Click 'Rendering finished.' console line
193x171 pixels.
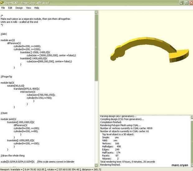click(110, 165)
